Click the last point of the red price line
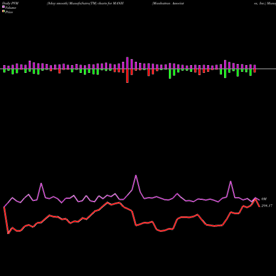Viewport: 276px width, 276px height. click(x=259, y=206)
